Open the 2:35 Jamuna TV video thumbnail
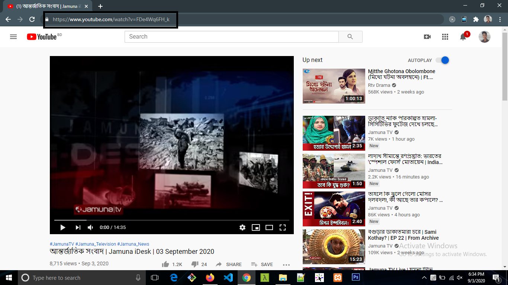The image size is (508, 285). tap(334, 133)
